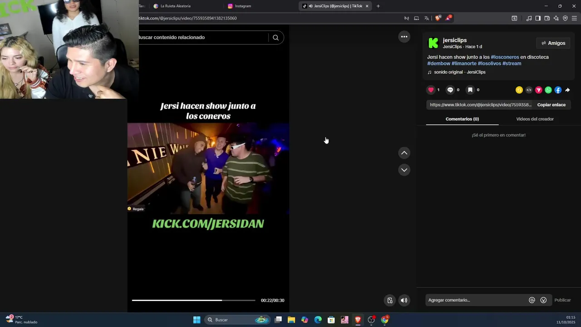Image resolution: width=581 pixels, height=327 pixels.
Task: Open the #dembow hashtag
Action: click(x=438, y=63)
